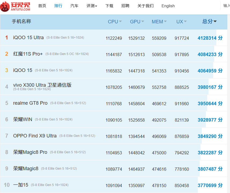230x193 pixels.
Task: Click total score 4084233 分
Action: [x=210, y=54]
